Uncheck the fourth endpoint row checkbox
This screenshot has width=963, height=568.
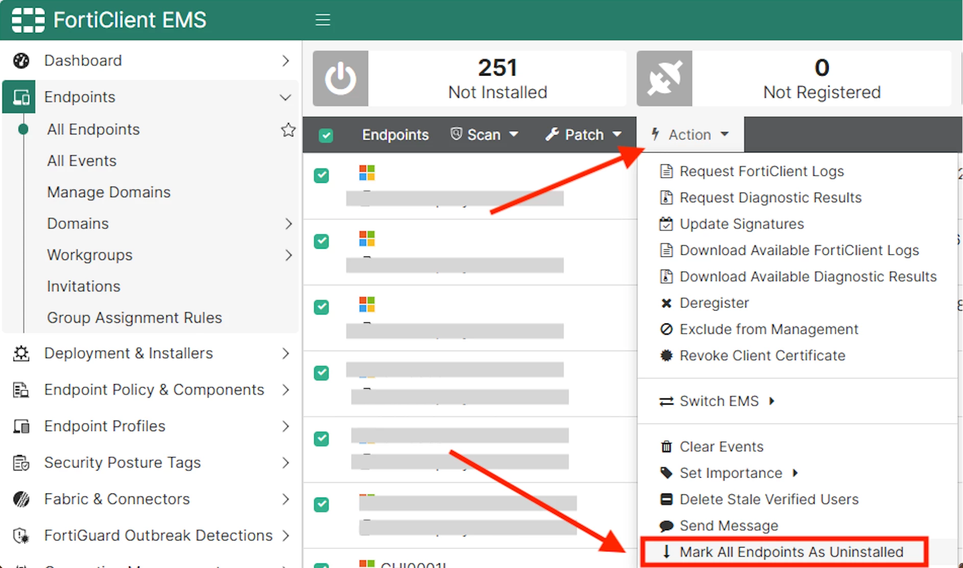tap(321, 373)
